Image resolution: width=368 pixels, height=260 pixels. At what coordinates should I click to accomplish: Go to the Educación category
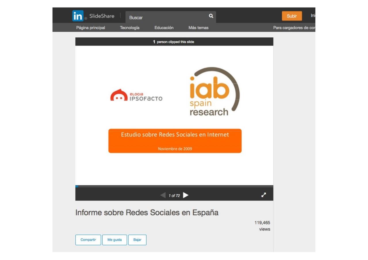click(164, 28)
